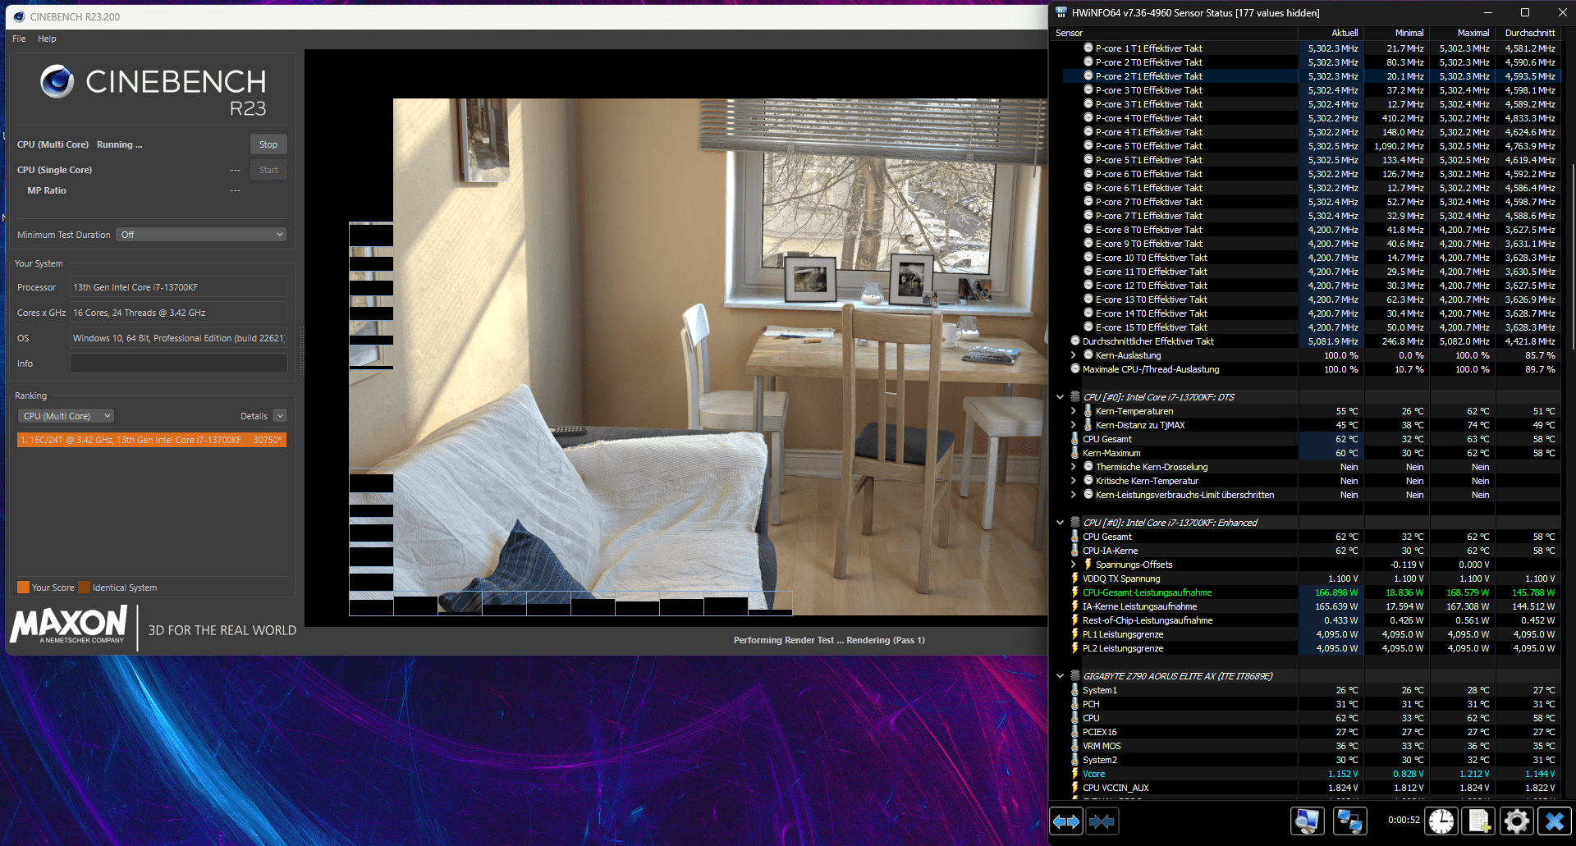Select the P-core 2 T1 Effektiver Takt row
This screenshot has width=1576, height=846.
tap(1312, 76)
